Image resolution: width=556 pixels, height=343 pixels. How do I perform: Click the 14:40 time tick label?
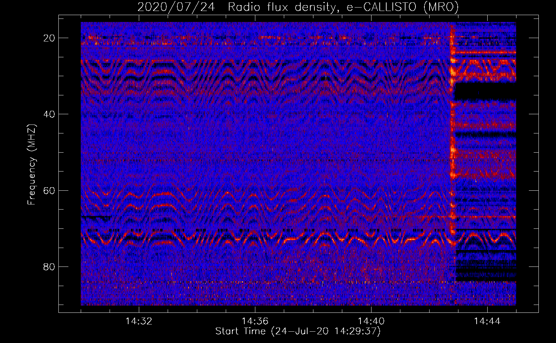pos(371,321)
